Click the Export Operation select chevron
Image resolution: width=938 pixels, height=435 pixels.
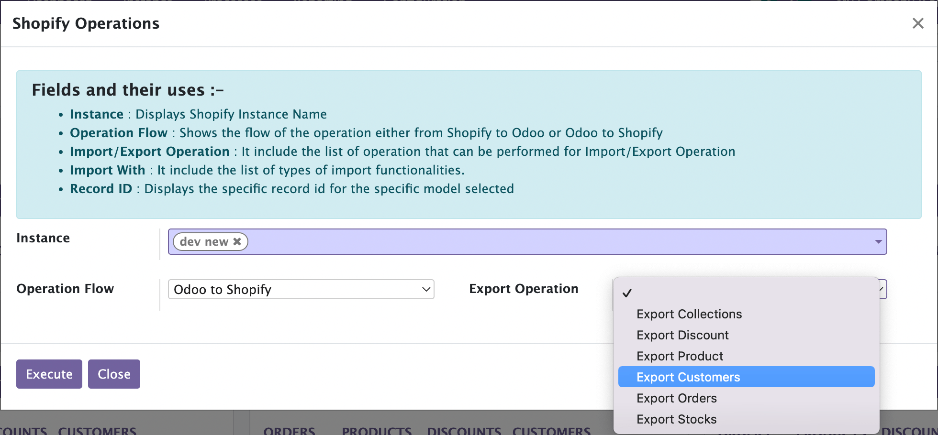click(883, 290)
